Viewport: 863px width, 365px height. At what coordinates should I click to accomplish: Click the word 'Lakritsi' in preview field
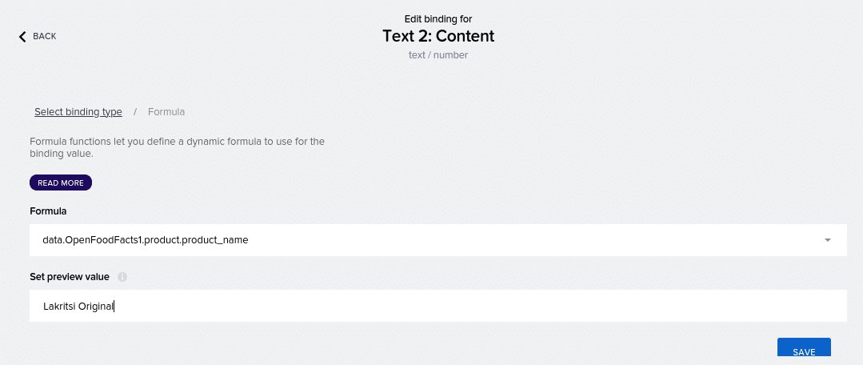point(59,306)
